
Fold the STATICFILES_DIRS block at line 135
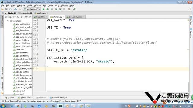[x=45, y=58]
